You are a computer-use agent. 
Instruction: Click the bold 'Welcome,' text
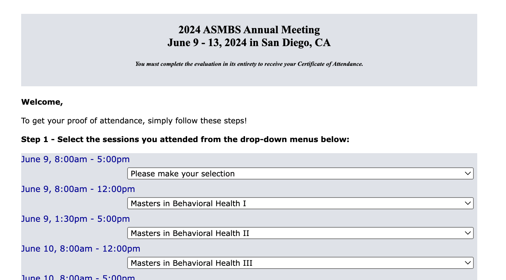tap(42, 102)
